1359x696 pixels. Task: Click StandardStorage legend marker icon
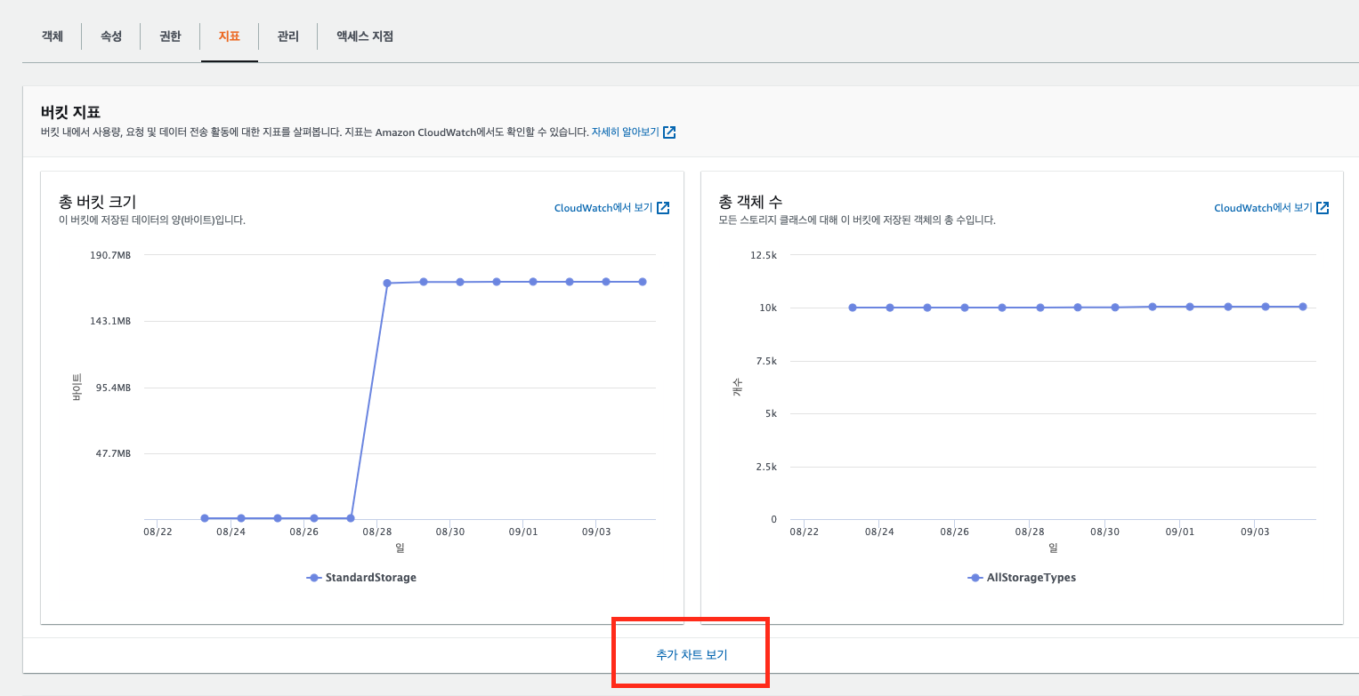(314, 578)
